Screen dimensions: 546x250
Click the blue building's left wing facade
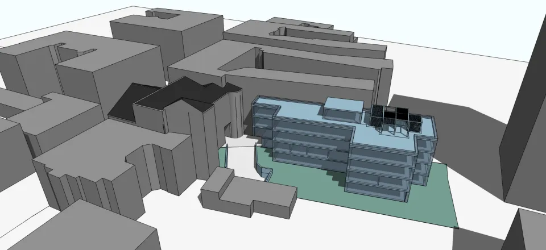point(263,121)
